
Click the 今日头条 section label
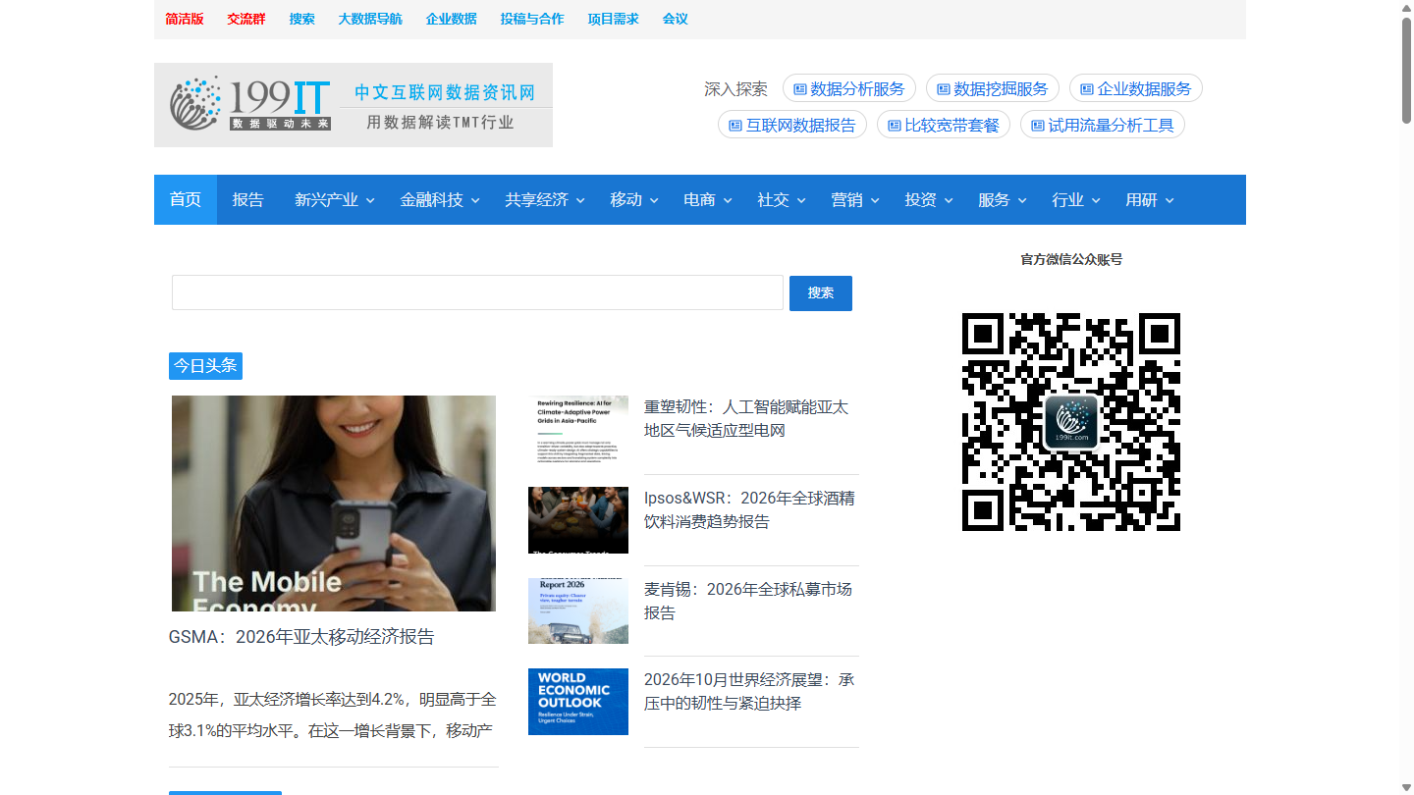coord(205,366)
